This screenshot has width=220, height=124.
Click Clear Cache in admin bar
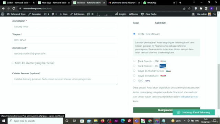coord(149,14)
